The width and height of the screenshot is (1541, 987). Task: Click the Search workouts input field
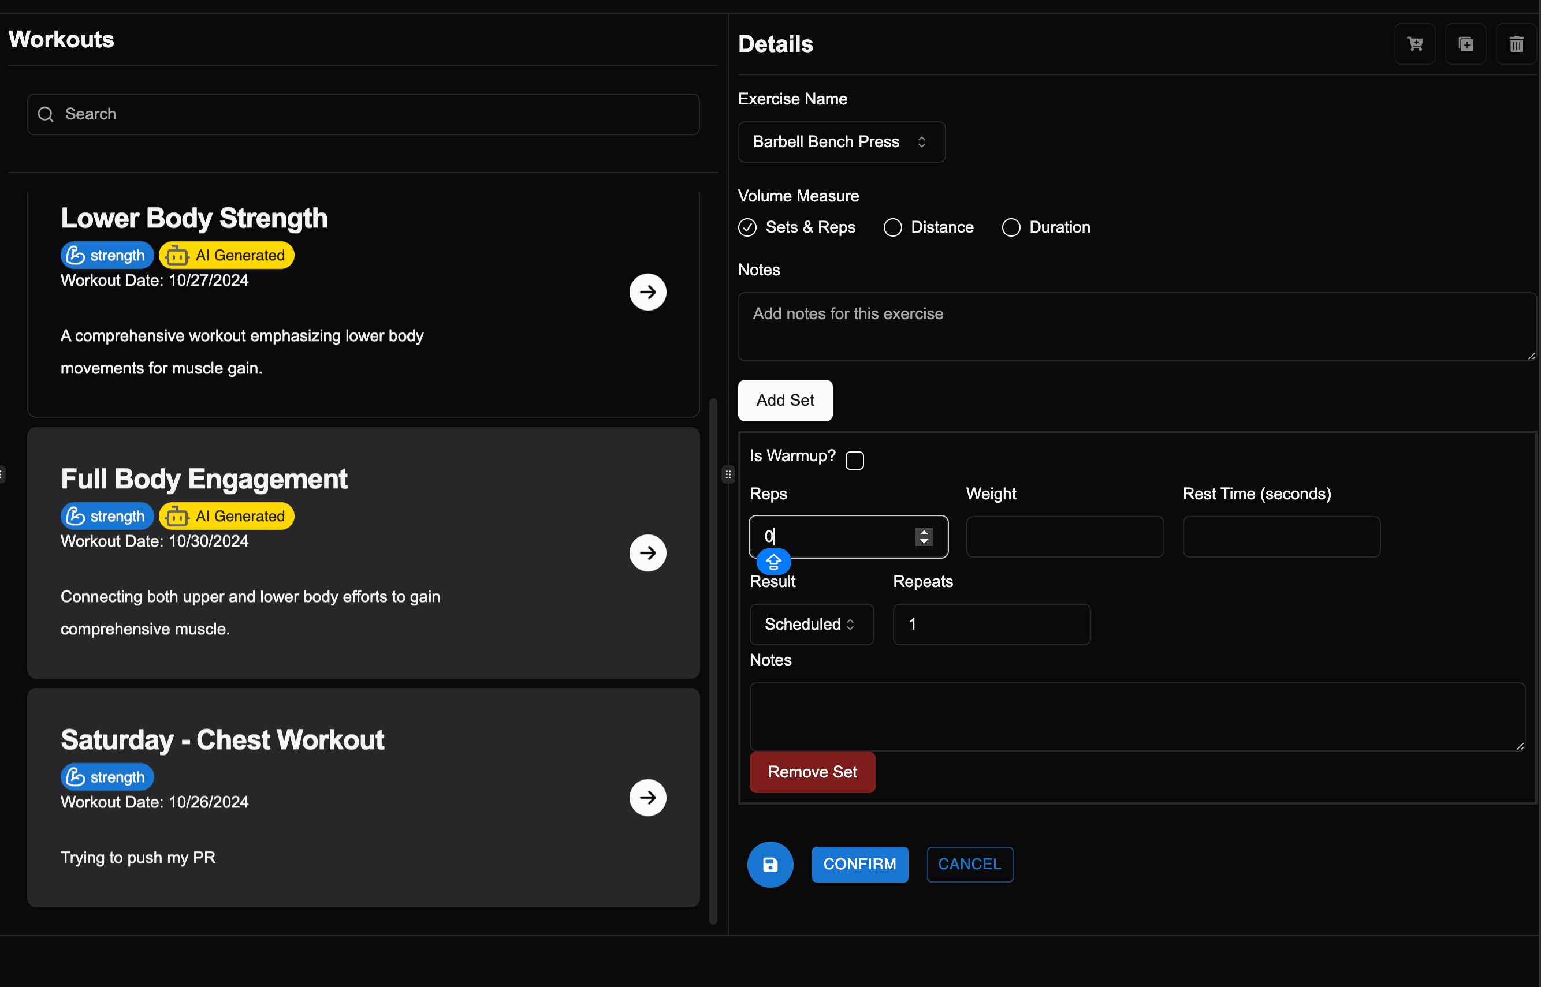[363, 114]
